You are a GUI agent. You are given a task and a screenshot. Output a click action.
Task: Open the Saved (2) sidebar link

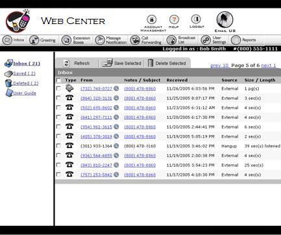[24, 73]
